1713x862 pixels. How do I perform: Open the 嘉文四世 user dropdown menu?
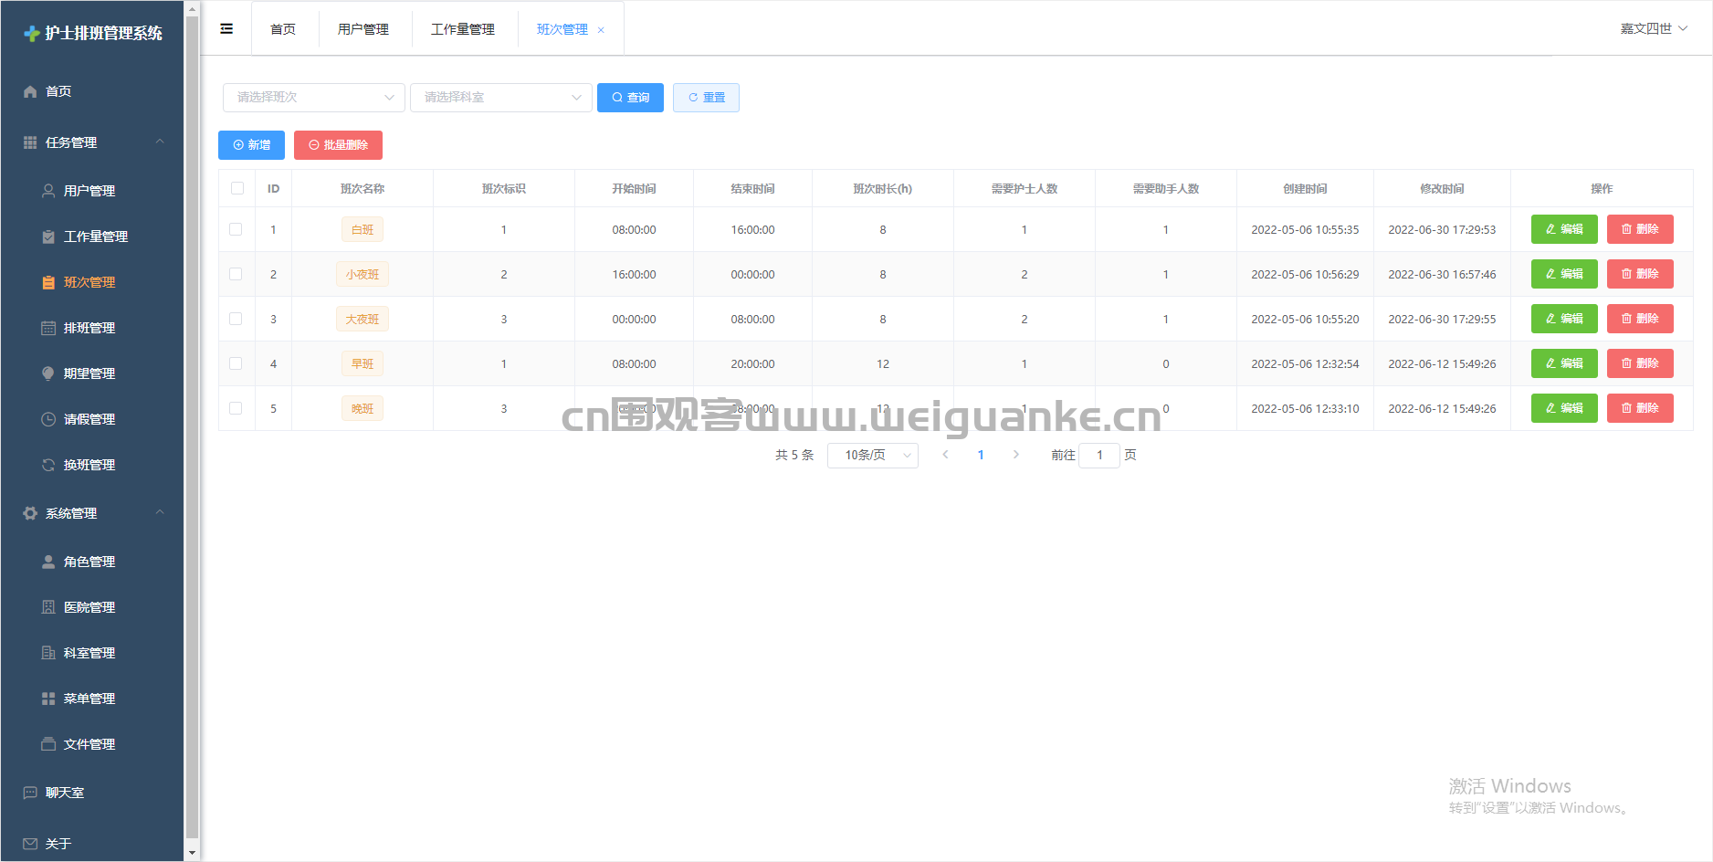click(1654, 28)
